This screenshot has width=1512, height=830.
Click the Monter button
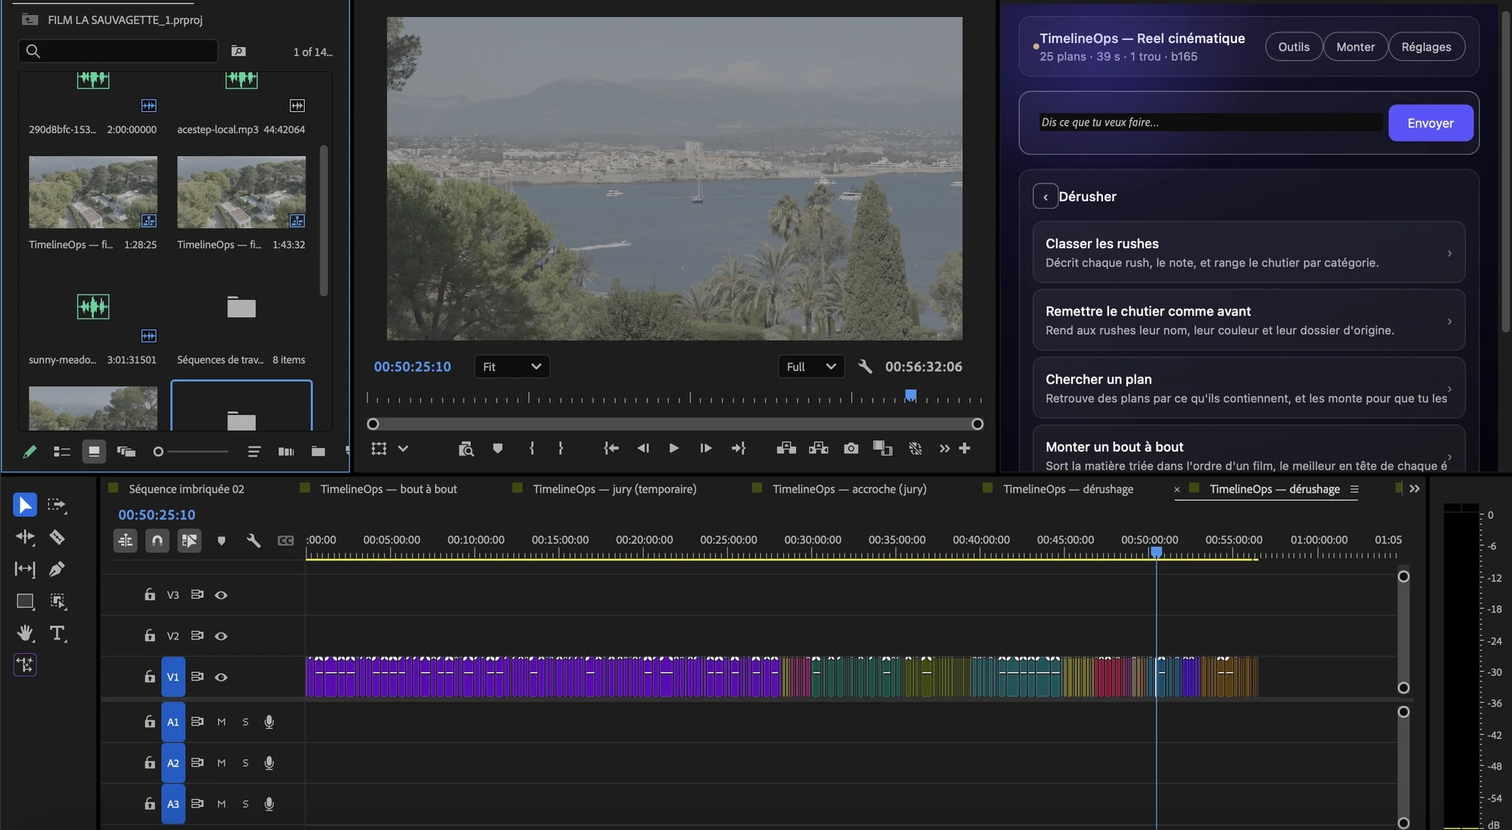(1355, 47)
